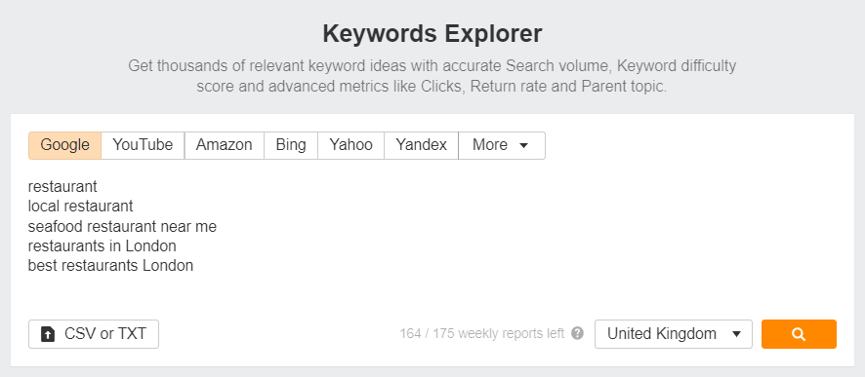Viewport: 865px width, 377px height.
Task: Click the orange search magnifier button
Action: pos(799,334)
